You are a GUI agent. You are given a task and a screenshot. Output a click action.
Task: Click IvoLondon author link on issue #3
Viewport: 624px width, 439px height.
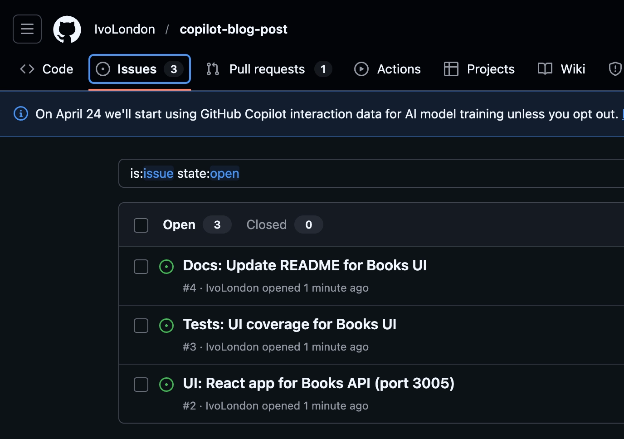tap(232, 347)
